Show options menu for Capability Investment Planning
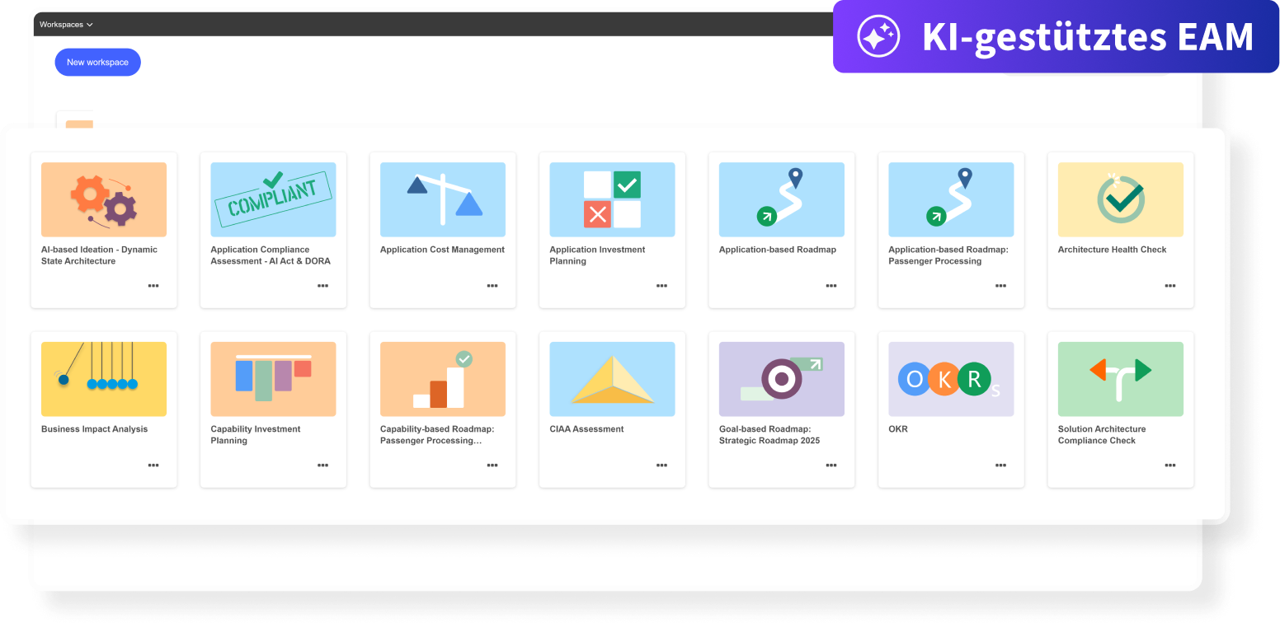 pyautogui.click(x=322, y=466)
